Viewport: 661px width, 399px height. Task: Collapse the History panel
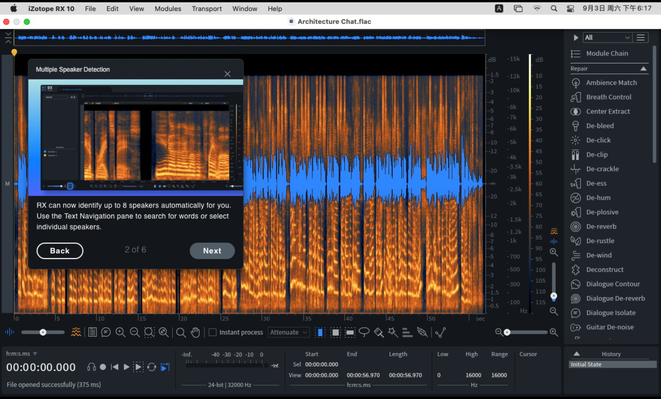[576, 354]
